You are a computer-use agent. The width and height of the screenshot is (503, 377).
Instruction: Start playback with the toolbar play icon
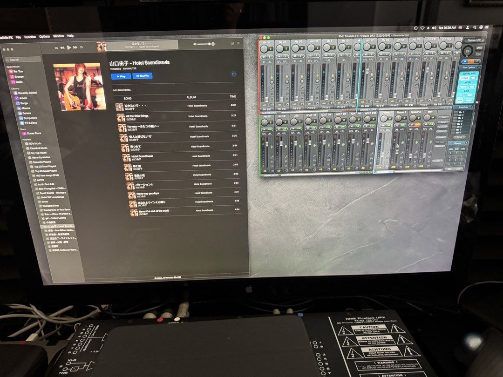pos(68,48)
